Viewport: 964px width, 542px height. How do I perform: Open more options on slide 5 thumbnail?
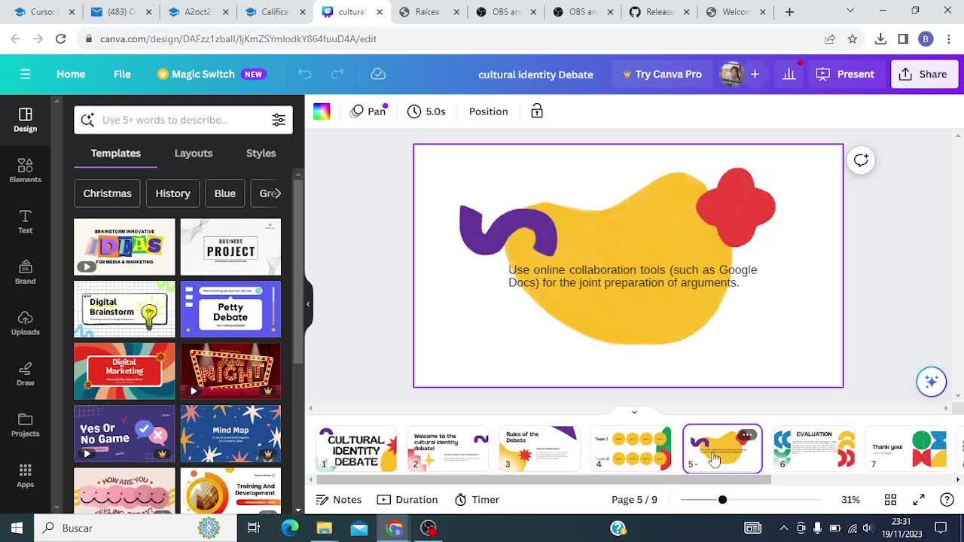(746, 434)
